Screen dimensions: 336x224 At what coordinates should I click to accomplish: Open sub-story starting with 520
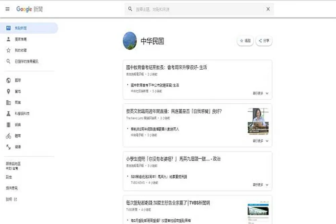(159, 177)
